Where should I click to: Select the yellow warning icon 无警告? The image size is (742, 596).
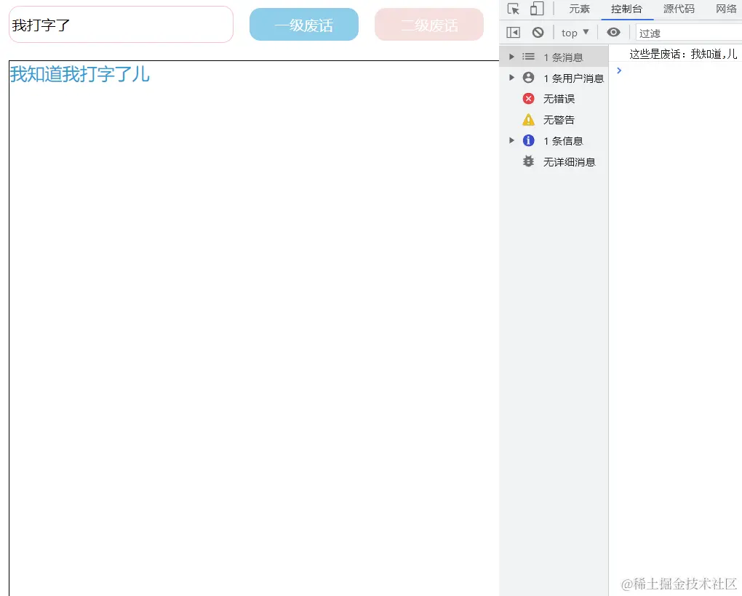point(529,120)
